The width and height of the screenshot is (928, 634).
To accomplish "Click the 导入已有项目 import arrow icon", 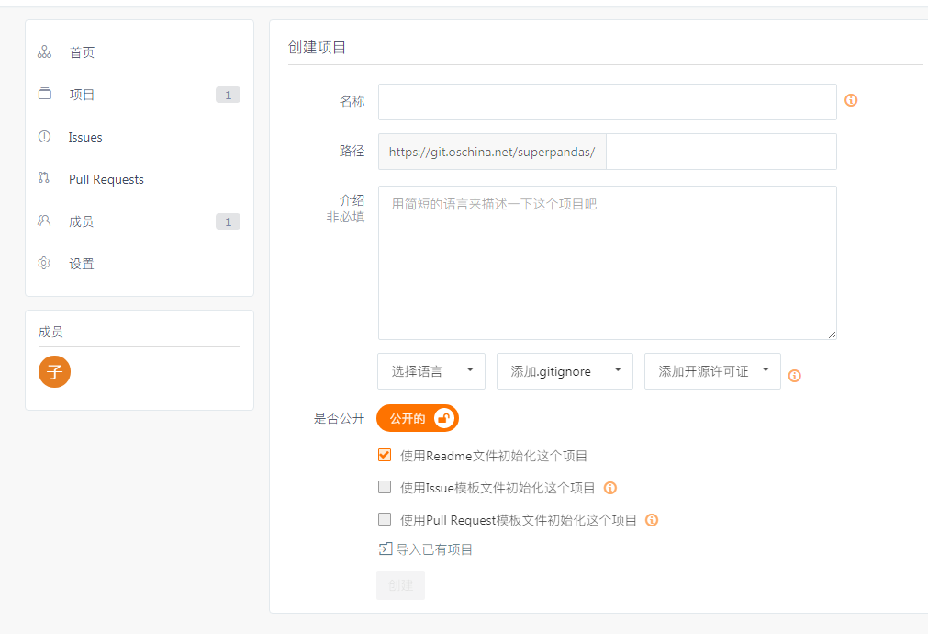I will point(385,549).
